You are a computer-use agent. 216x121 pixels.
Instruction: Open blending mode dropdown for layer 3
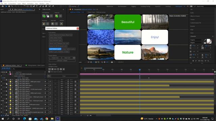[x=62, y=82]
